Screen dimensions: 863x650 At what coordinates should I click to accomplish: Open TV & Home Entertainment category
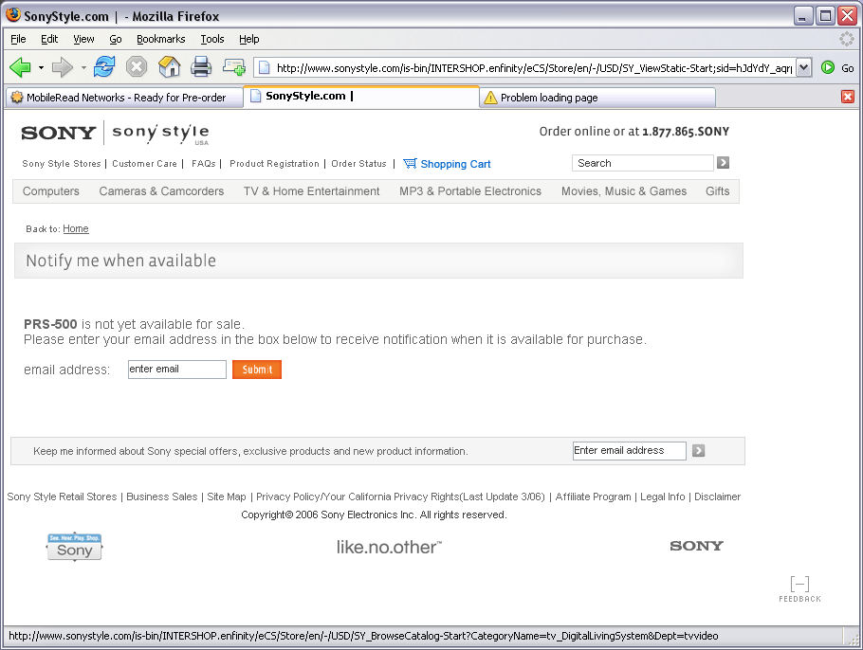[311, 191]
